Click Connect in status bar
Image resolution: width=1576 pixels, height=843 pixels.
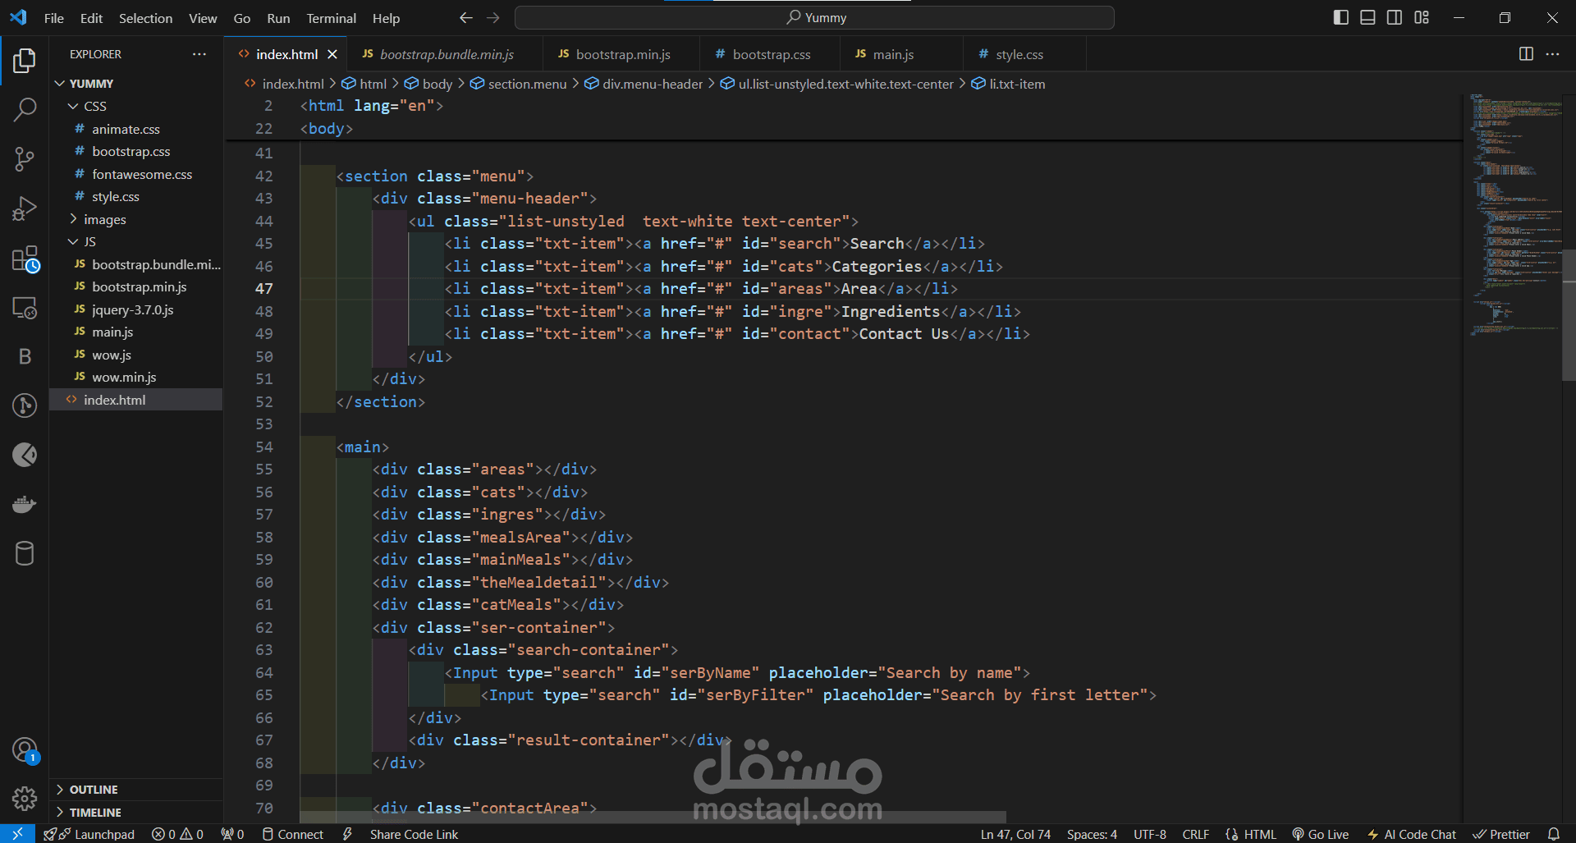tap(292, 834)
